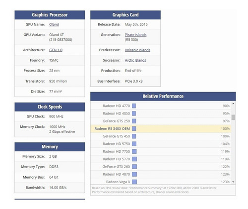Click the 77 mm² die size value
This screenshot has width=248, height=209.
coord(56,92)
